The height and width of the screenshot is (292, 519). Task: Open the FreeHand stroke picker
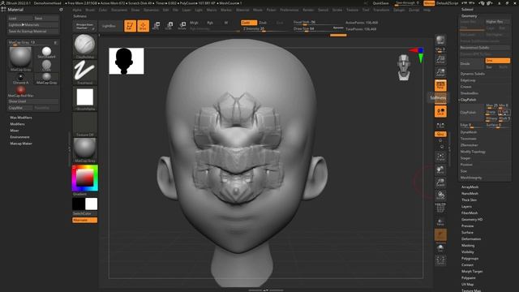(84, 72)
